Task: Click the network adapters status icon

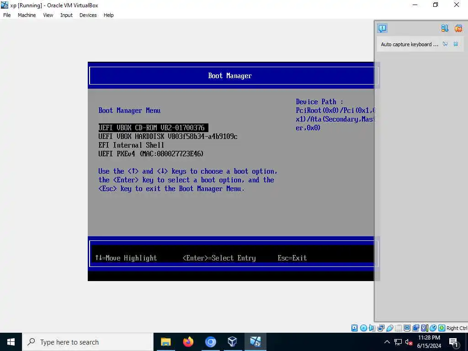Action: click(x=381, y=328)
